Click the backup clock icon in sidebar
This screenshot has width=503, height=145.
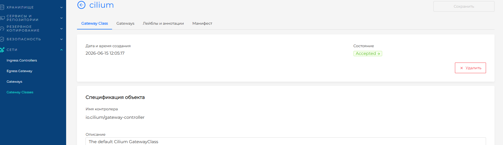(x=2, y=28)
